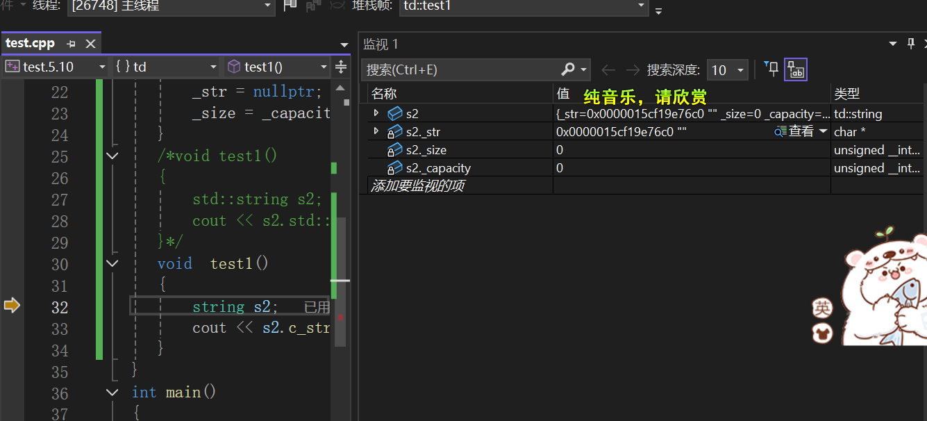927x421 pixels.
Task: Click the s2._capacity locked field icon
Action: [394, 167]
